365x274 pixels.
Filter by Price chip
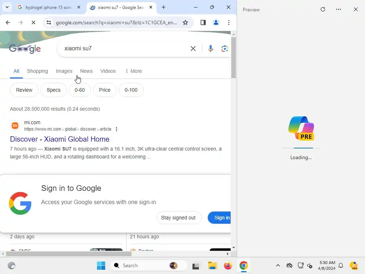(x=104, y=90)
